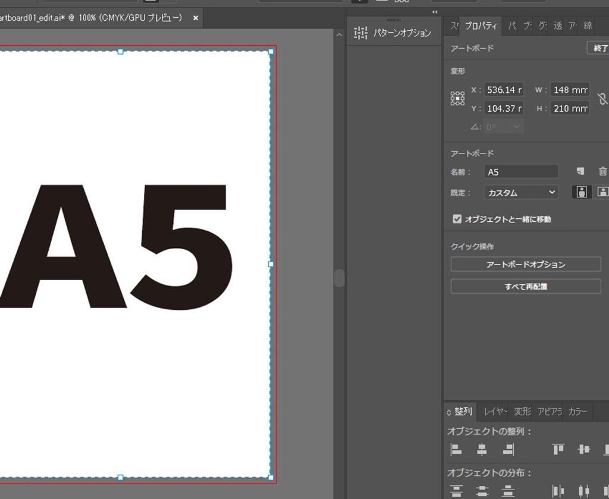Collapse the panel dock with double-arrow
This screenshot has width=609, height=499.
click(x=435, y=12)
